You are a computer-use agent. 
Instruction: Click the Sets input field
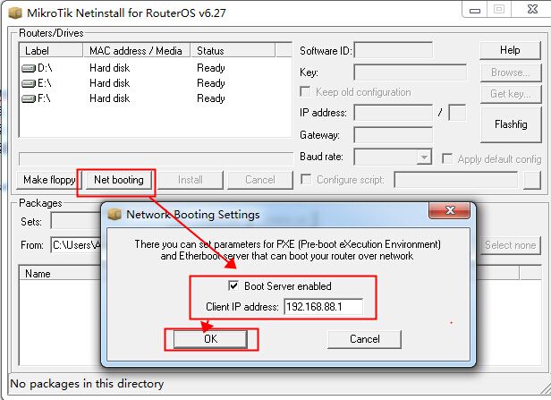pos(75,221)
